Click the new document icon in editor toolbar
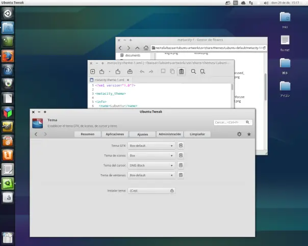308x246 pixels. point(92,72)
